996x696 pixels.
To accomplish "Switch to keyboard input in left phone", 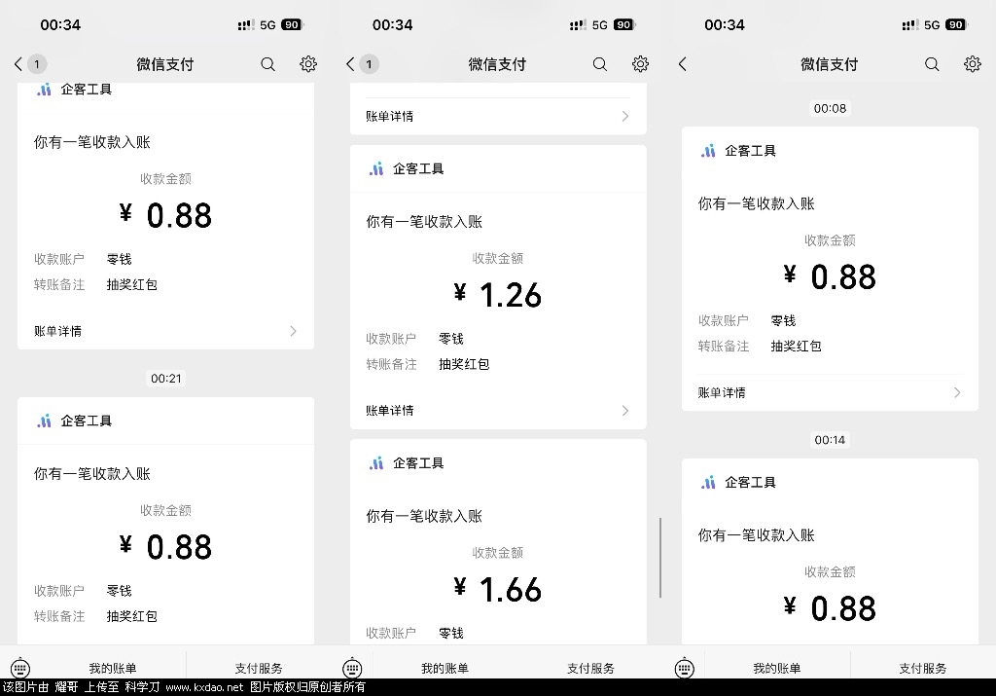I will click(x=20, y=668).
